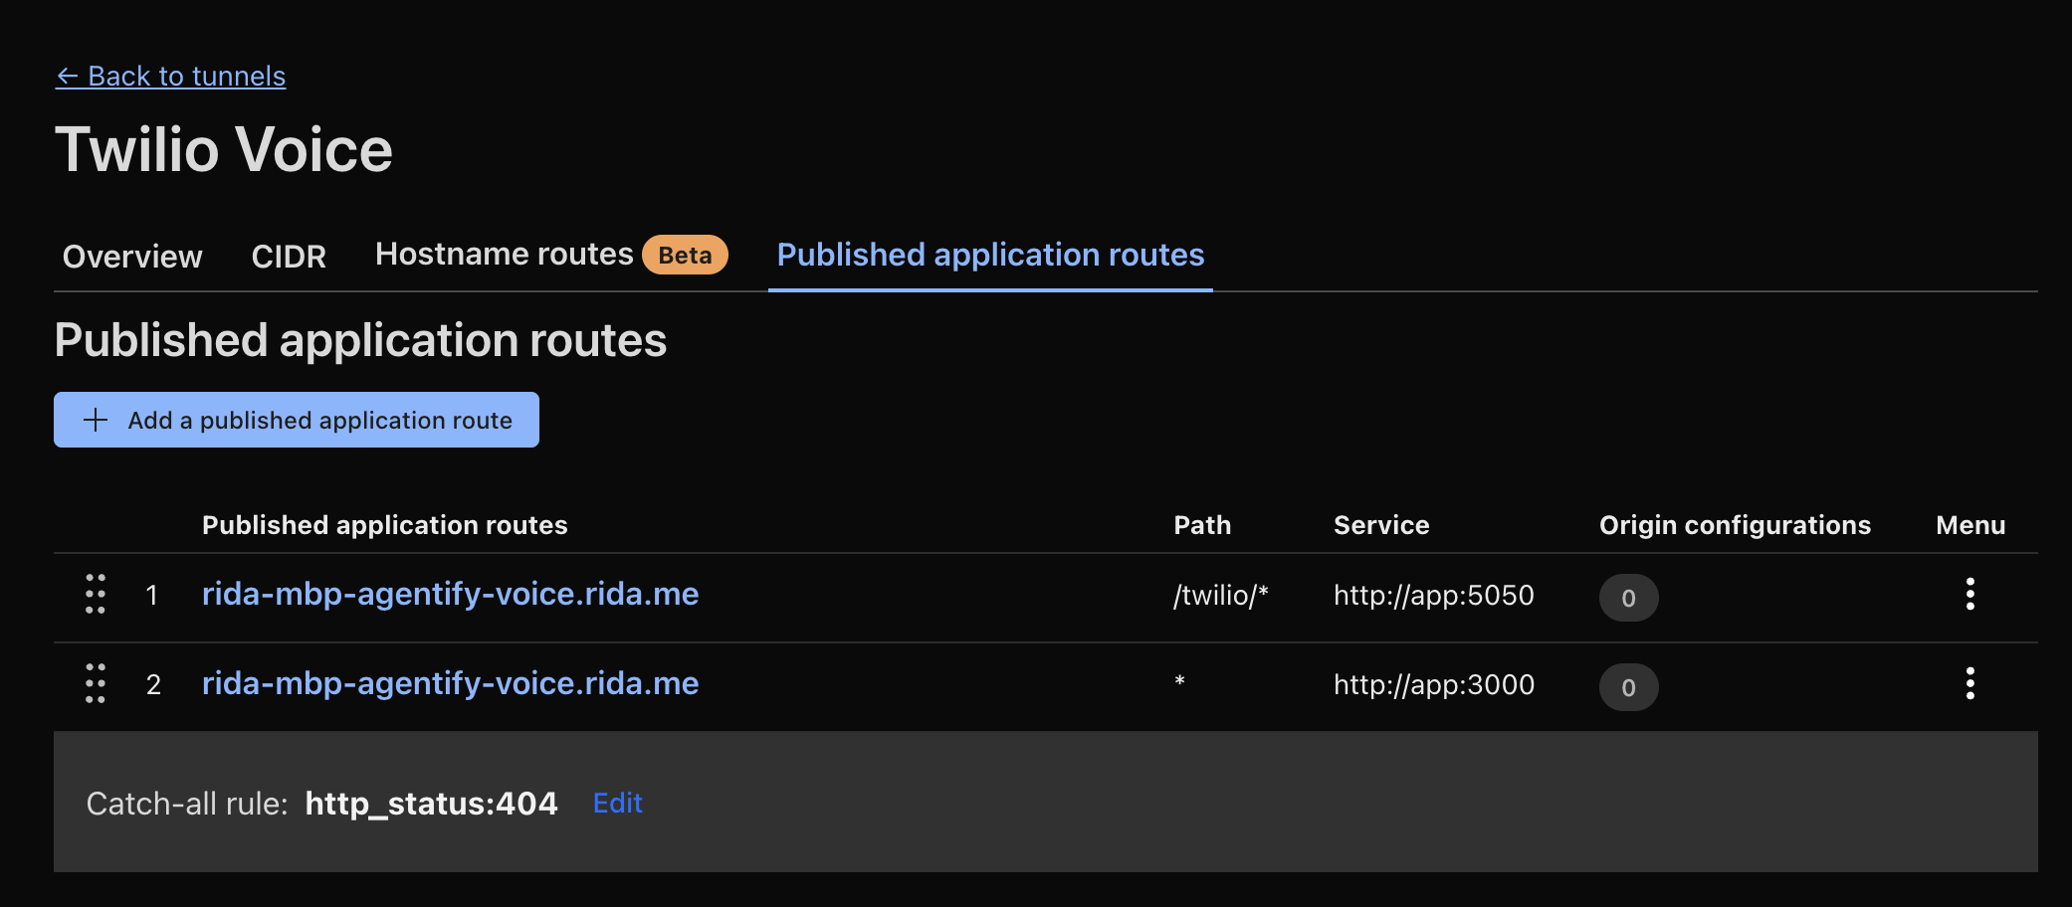Click Add a published application route
The width and height of the screenshot is (2072, 907).
(x=296, y=420)
